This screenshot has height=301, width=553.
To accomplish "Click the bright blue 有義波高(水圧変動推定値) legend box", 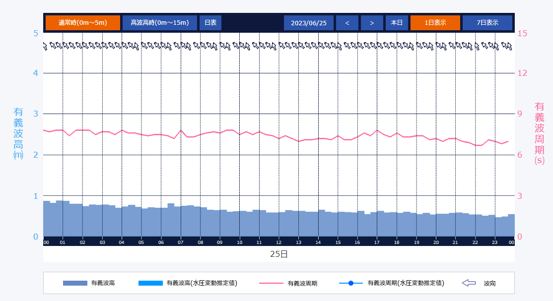I will click(x=149, y=283).
